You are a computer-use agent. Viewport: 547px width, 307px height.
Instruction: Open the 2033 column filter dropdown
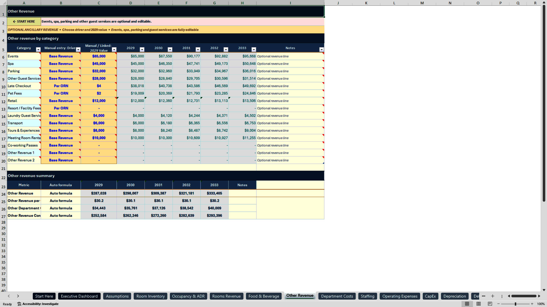point(254,50)
